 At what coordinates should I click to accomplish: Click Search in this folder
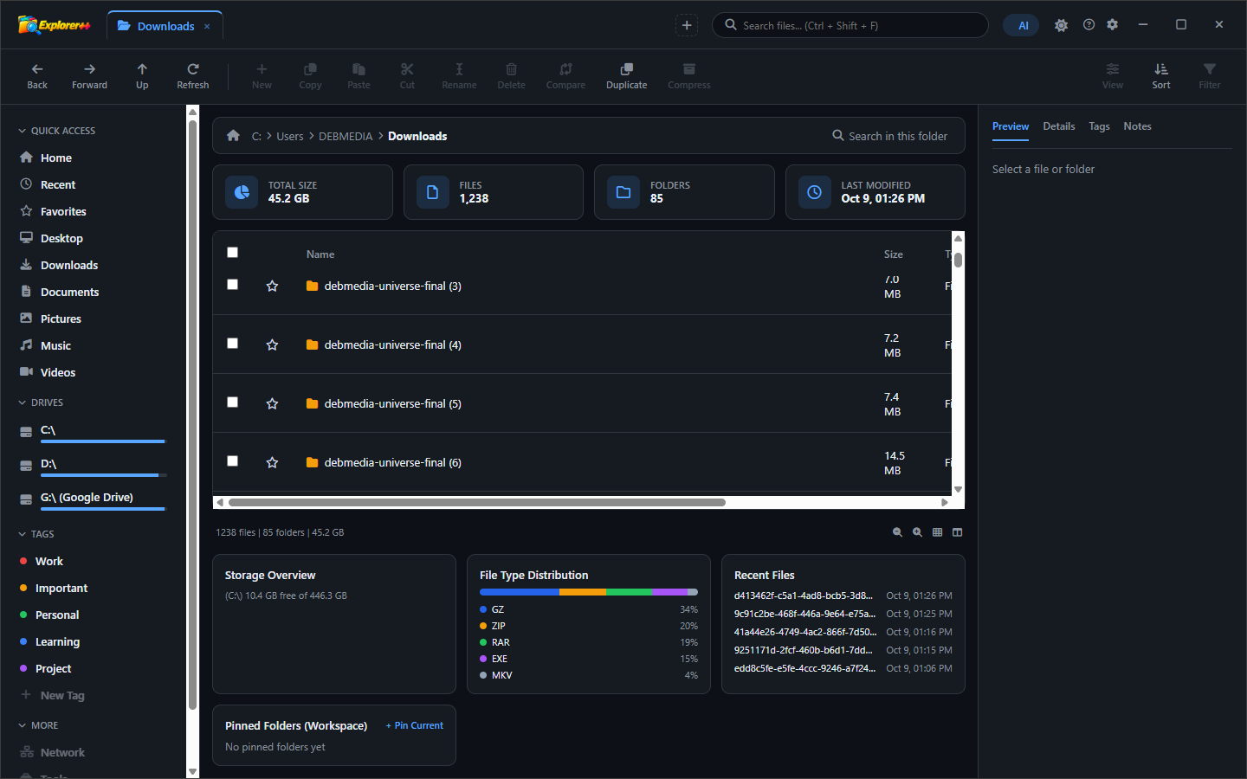click(x=890, y=136)
